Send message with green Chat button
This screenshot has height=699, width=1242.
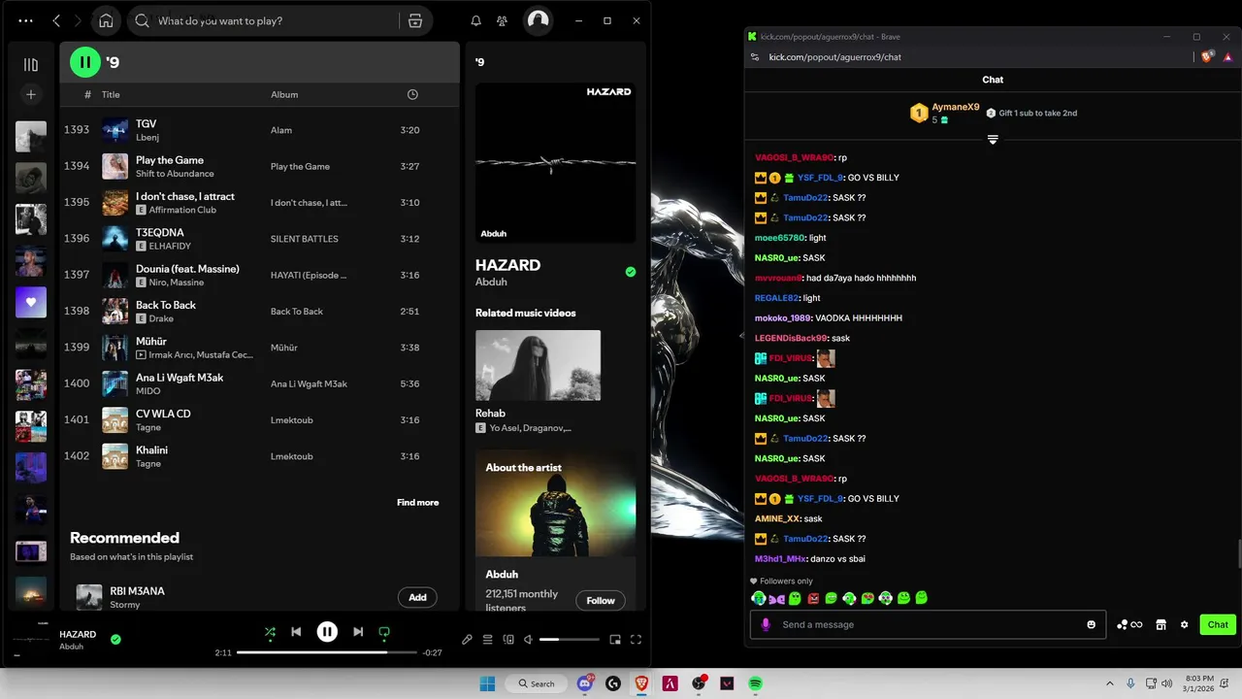click(x=1218, y=624)
